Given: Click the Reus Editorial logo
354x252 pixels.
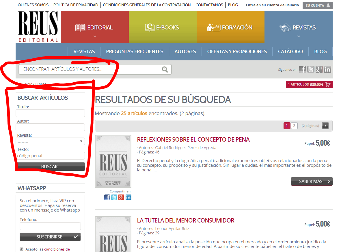Looking at the screenshot, I should click(38, 27).
